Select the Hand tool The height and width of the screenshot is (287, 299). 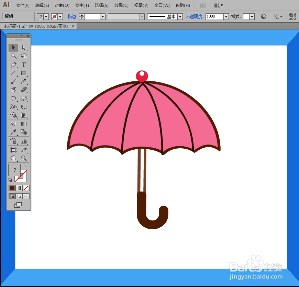tap(13, 158)
